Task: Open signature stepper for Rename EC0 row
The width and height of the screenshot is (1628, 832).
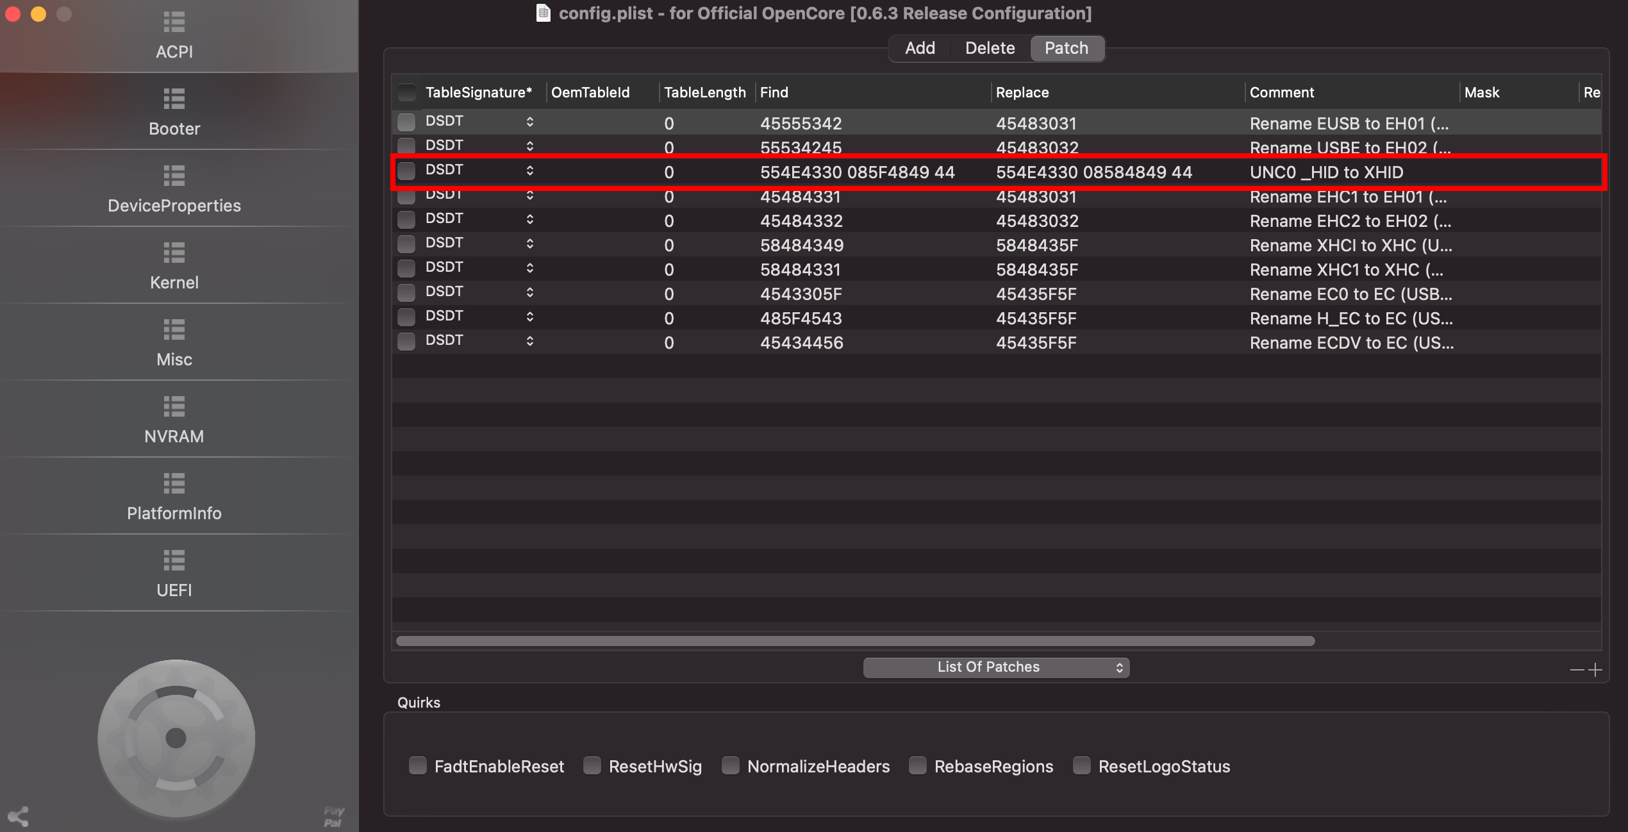Action: tap(530, 292)
